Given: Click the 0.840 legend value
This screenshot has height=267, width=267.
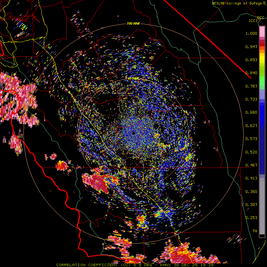Looking at the screenshot, I should coord(251,73).
